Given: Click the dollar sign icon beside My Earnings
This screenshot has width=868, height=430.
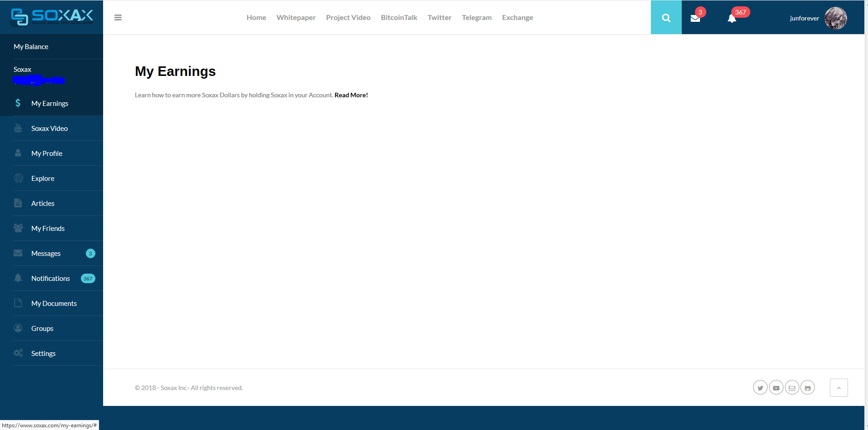Looking at the screenshot, I should click(18, 103).
